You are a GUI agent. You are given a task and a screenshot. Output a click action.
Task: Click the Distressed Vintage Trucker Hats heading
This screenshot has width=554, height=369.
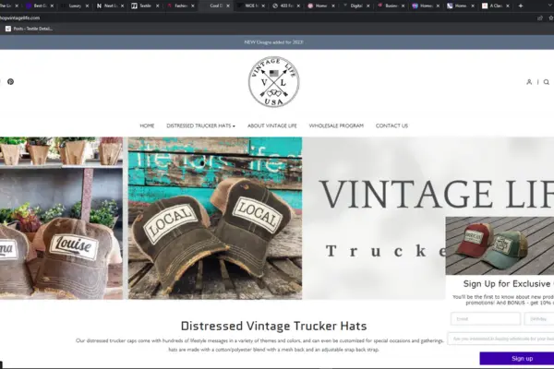[x=273, y=326]
